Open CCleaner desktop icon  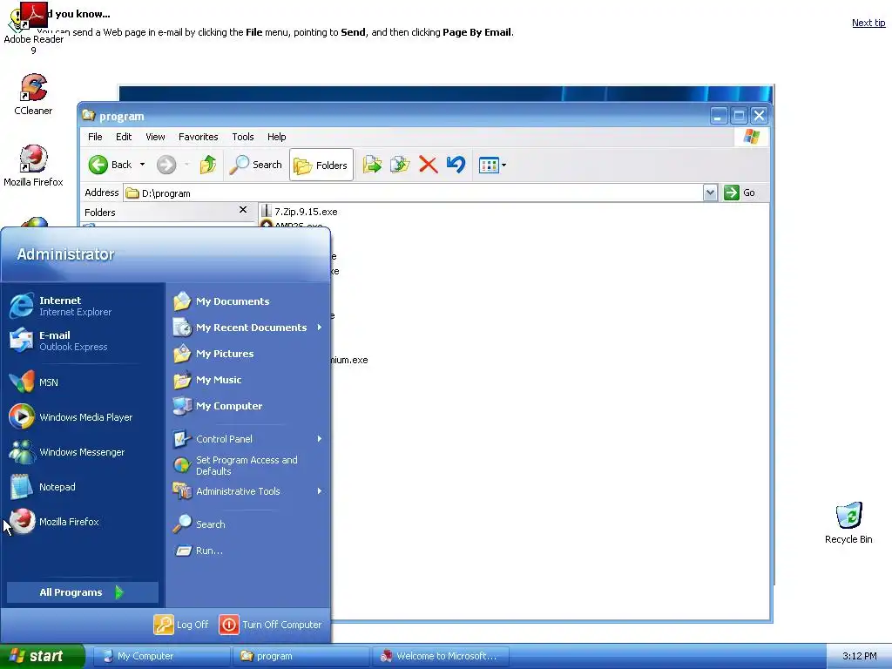click(x=33, y=94)
